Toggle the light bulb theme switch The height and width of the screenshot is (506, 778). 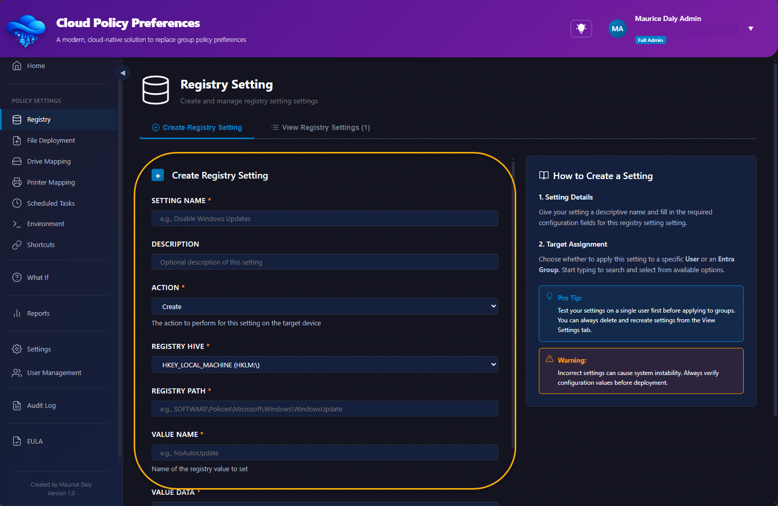point(581,29)
